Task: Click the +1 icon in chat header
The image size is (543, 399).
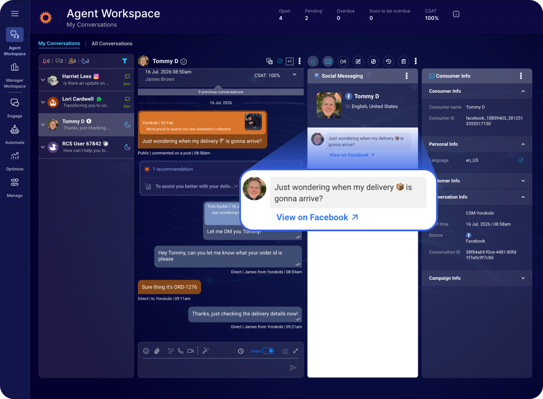Action: point(290,61)
